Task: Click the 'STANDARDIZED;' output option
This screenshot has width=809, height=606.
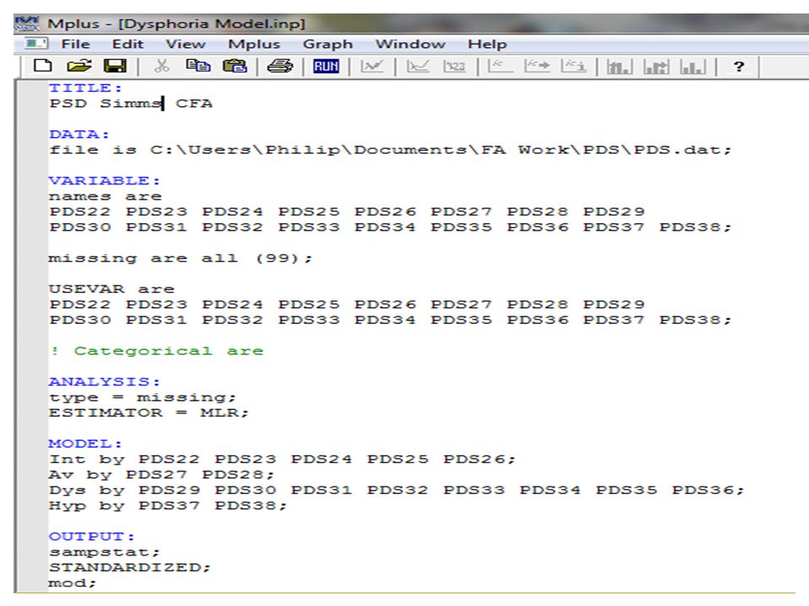Action: [x=130, y=567]
